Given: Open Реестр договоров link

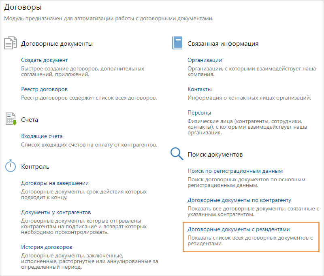Looking at the screenshot, I should click(x=44, y=89).
